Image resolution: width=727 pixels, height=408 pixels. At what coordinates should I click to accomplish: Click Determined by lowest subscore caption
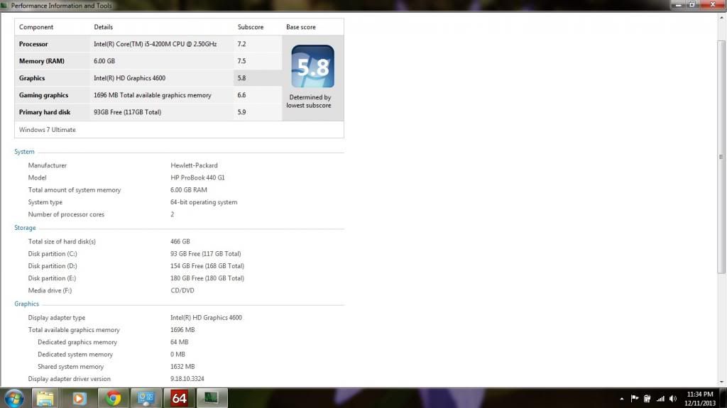pos(309,101)
